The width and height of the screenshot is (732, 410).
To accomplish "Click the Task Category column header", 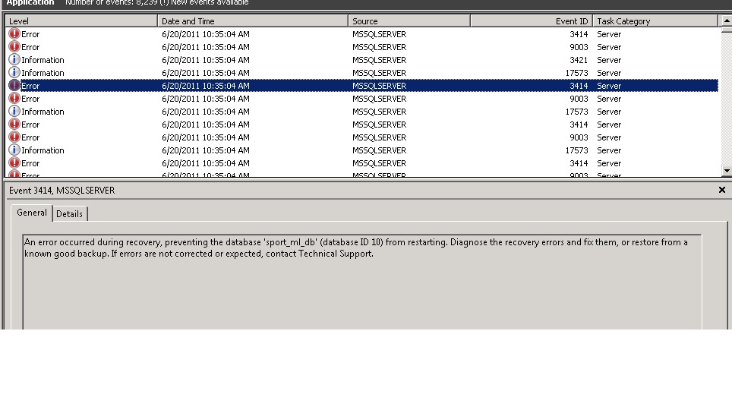I will [x=655, y=21].
